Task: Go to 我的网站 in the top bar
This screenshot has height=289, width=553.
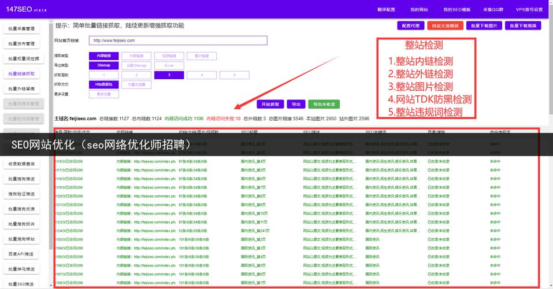Action: point(419,9)
